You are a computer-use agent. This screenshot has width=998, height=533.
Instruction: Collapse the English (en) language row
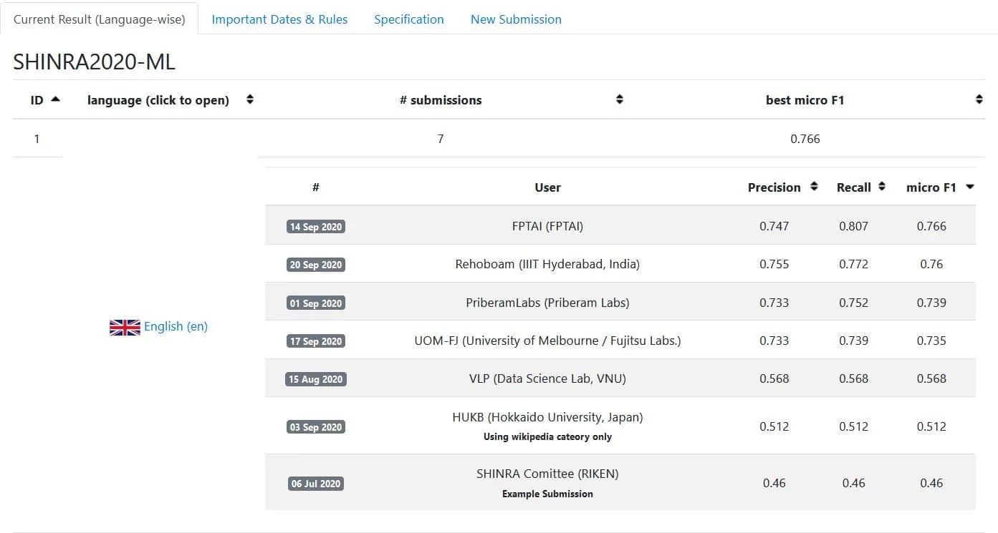pyautogui.click(x=176, y=326)
